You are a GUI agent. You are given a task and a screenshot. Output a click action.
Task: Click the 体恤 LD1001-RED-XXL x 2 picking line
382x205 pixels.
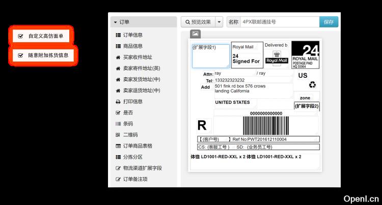[x=246, y=157]
